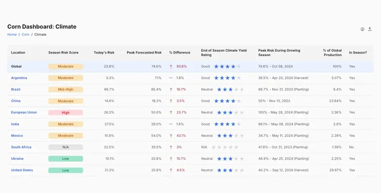Click the star rating in United States row
381x193 pixels.
tap(230, 170)
